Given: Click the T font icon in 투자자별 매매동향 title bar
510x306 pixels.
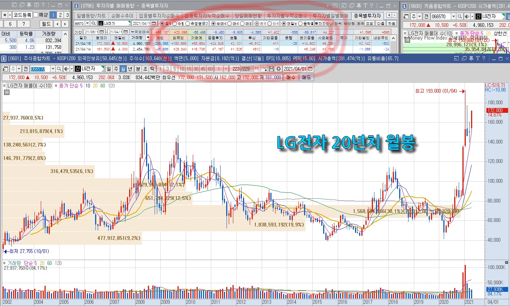Looking at the screenshot, I should [365, 6].
